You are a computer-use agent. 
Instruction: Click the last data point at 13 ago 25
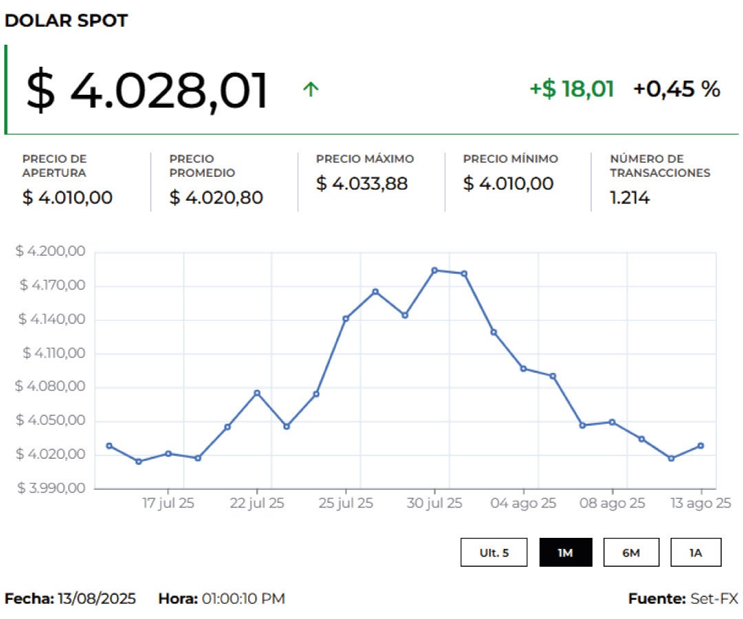tap(700, 446)
